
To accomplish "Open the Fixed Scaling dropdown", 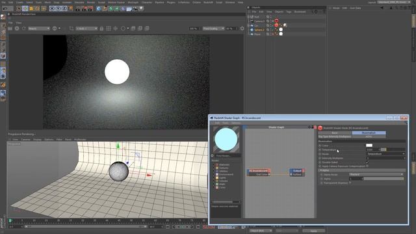I will pyautogui.click(x=214, y=29).
